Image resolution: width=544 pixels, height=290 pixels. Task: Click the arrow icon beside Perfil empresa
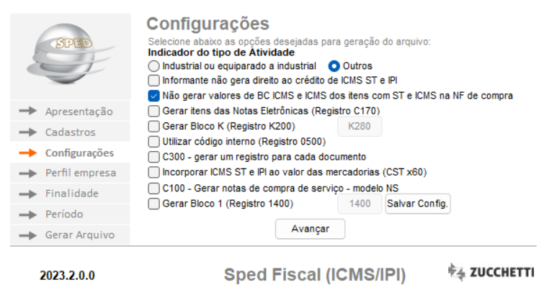click(27, 173)
